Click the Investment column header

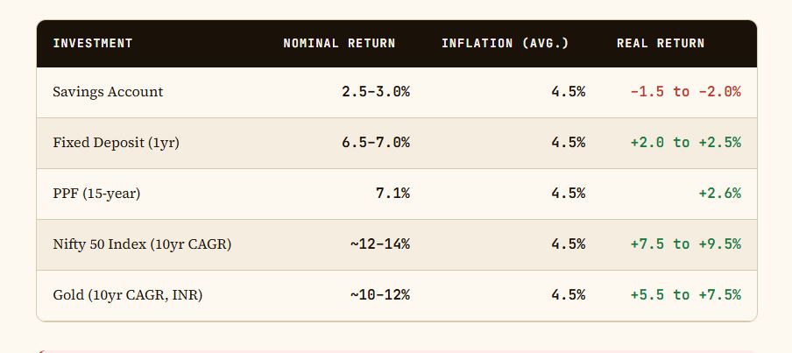click(93, 43)
